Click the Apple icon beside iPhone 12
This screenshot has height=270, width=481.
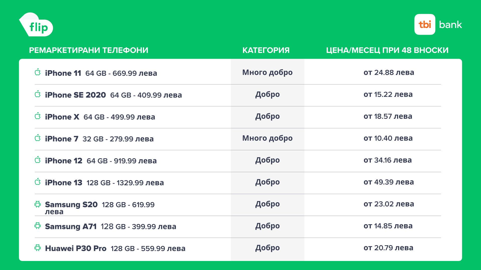[x=38, y=160]
